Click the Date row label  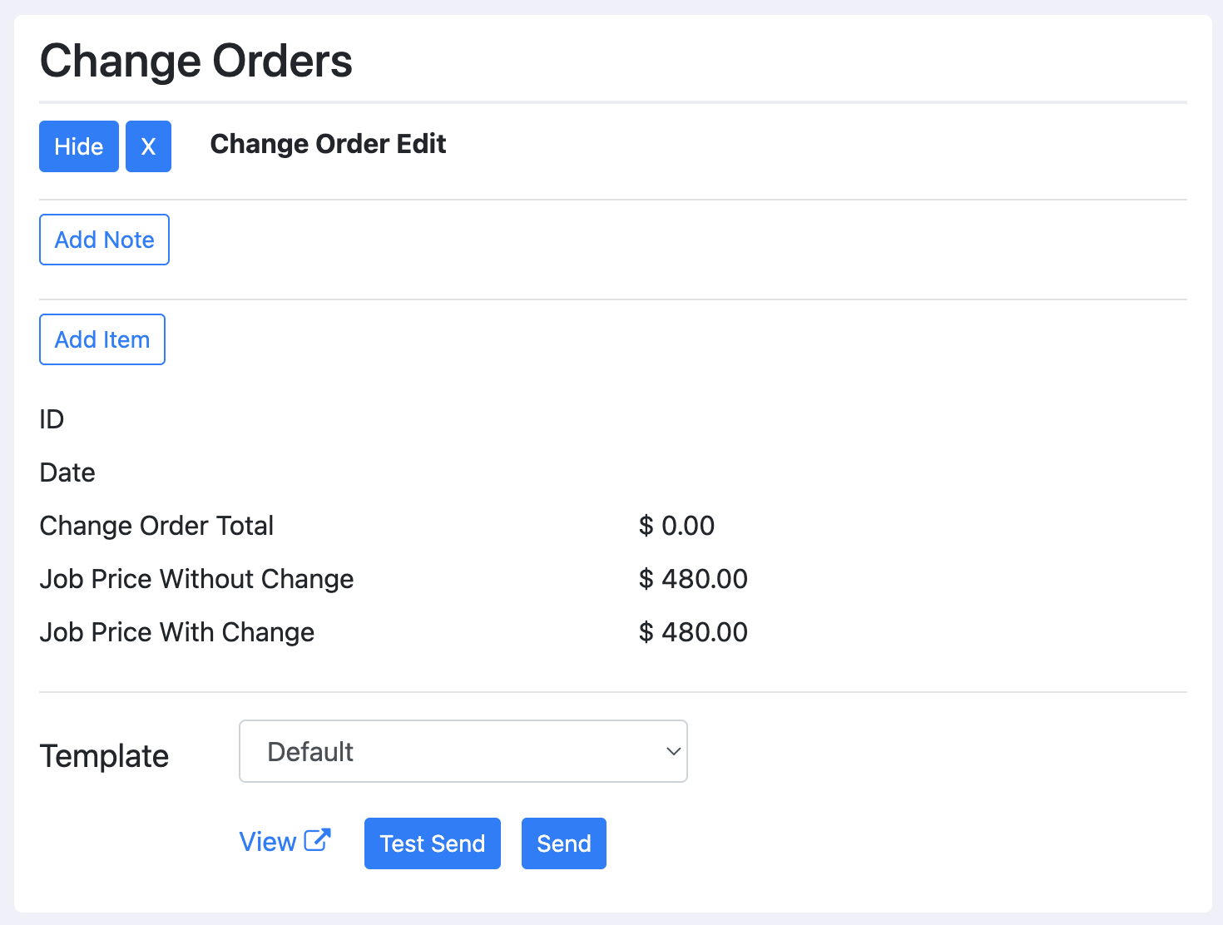67,472
